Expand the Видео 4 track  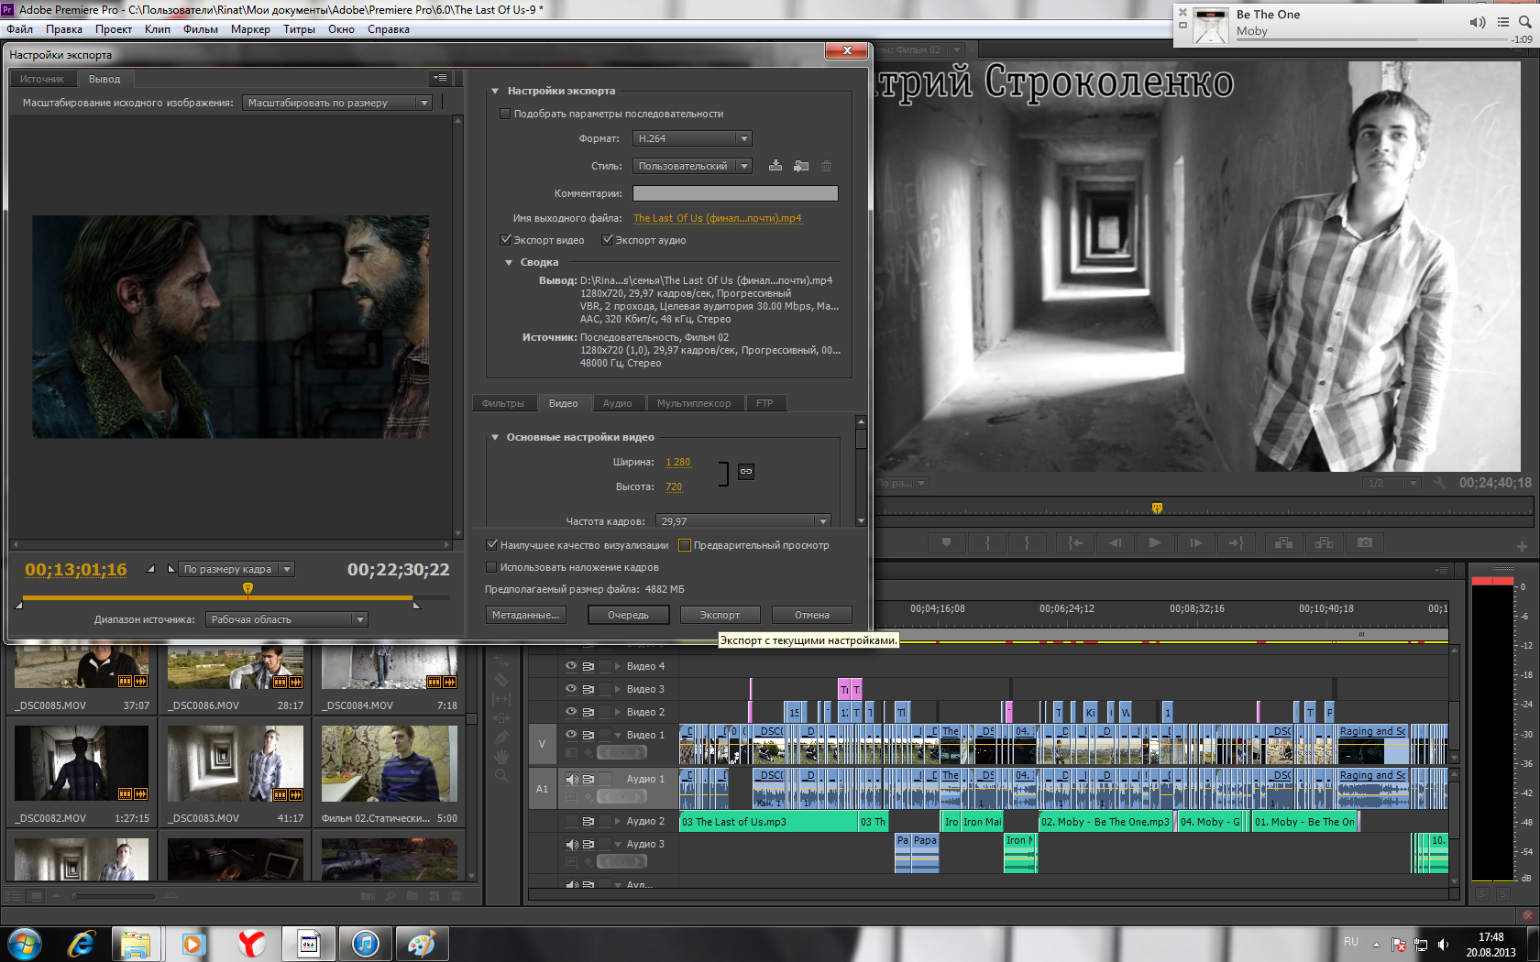(617, 666)
